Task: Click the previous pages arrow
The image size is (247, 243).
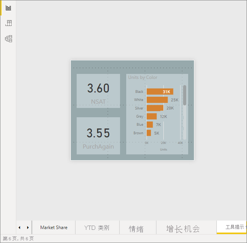Action: point(19,228)
